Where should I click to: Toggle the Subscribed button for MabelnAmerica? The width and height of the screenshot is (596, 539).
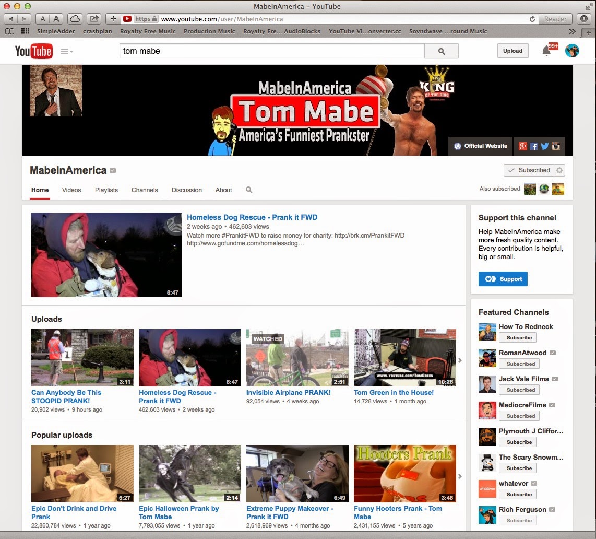pyautogui.click(x=529, y=170)
